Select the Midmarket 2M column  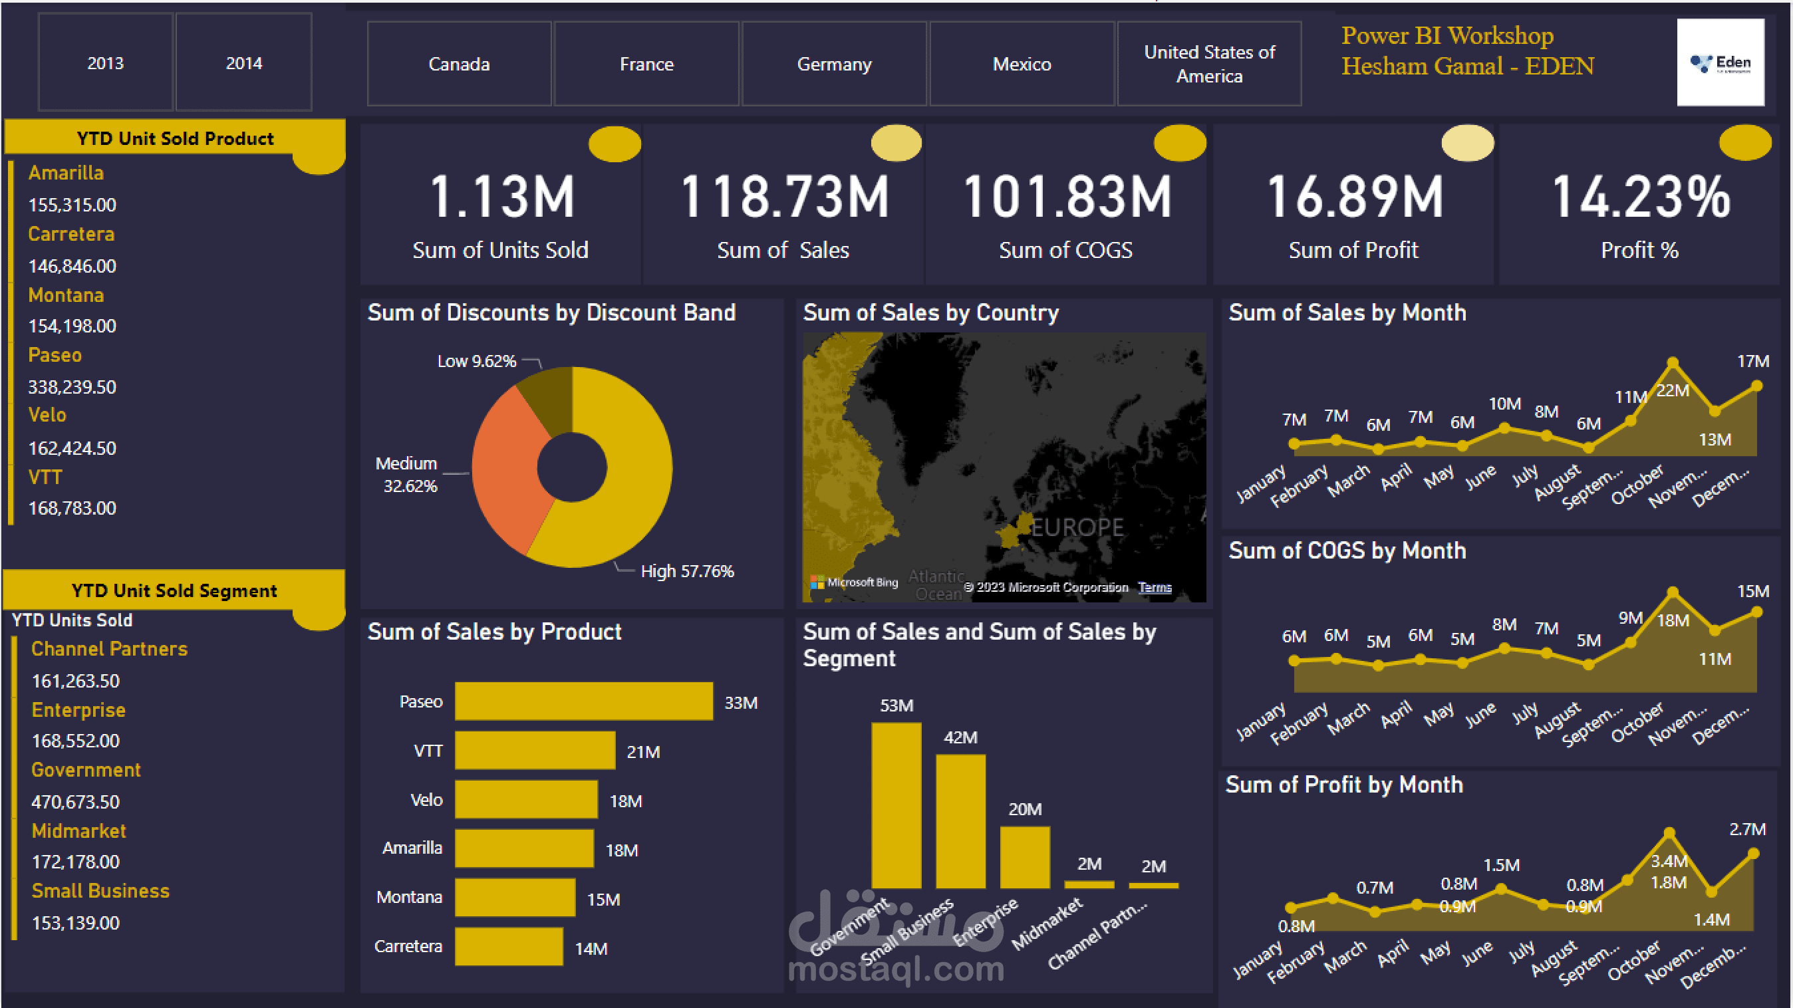pyautogui.click(x=1089, y=885)
